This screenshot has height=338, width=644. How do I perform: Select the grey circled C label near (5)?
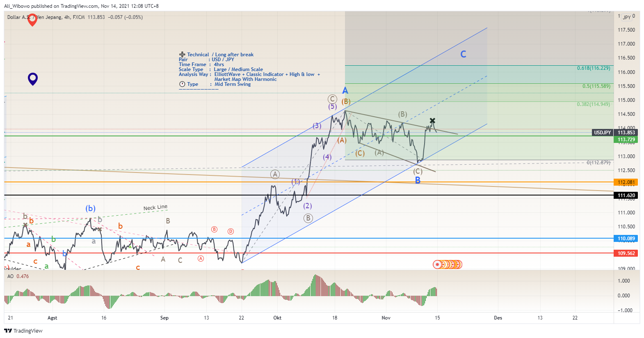(332, 99)
